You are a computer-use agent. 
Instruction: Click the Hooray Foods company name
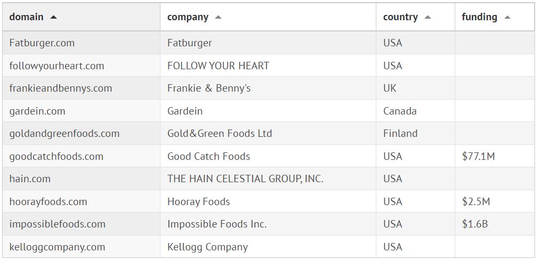[x=198, y=201]
